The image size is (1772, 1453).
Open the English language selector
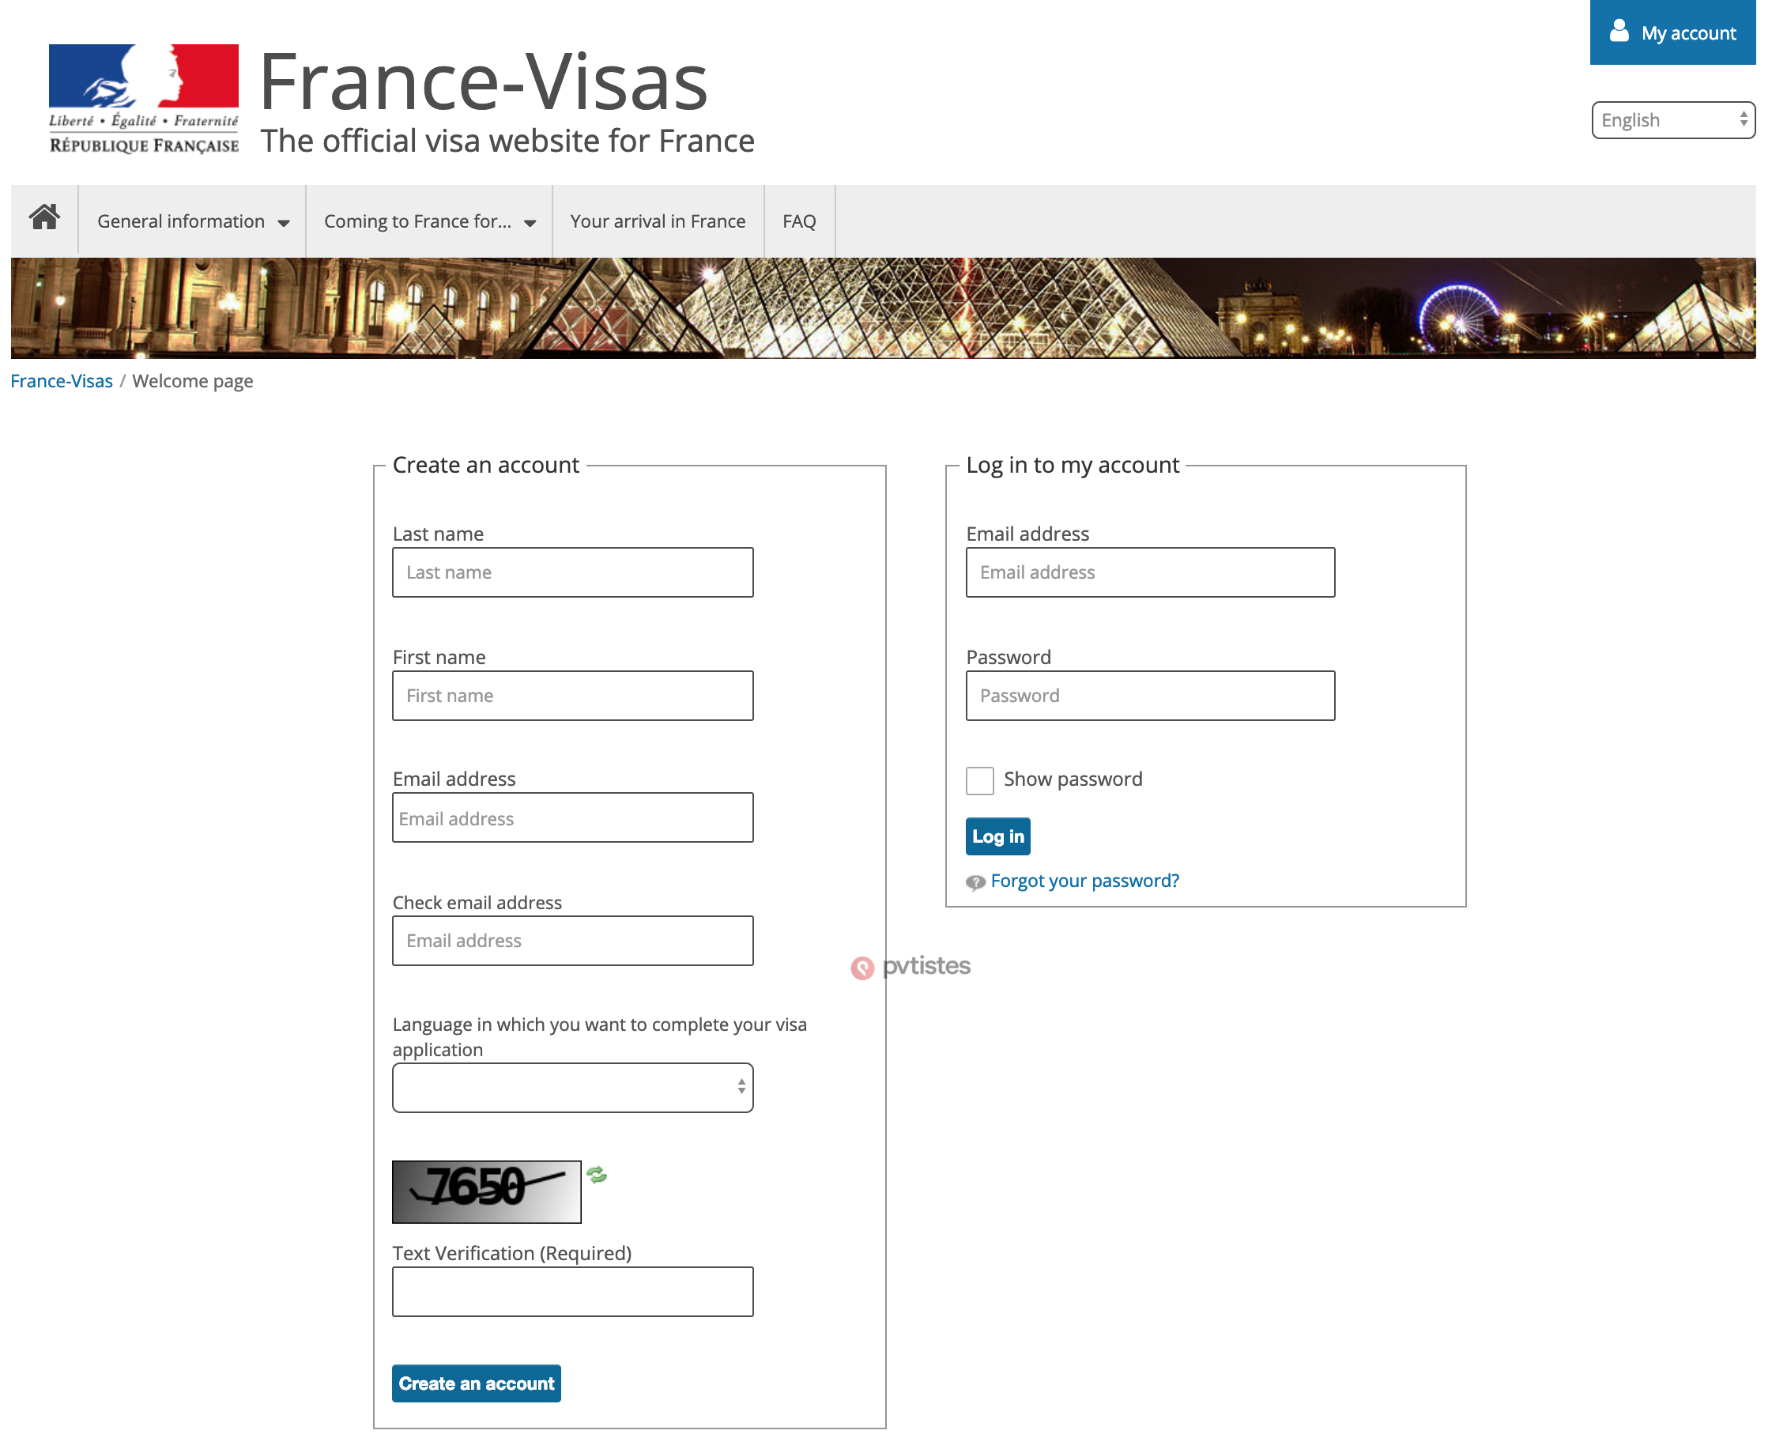[x=1672, y=119]
